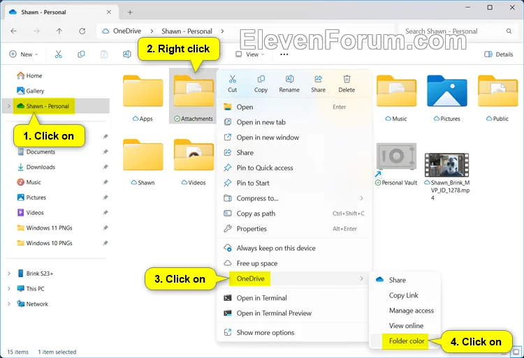Screen dimensions: 524x358
Task: Toggle the Details pane
Action: (499, 54)
